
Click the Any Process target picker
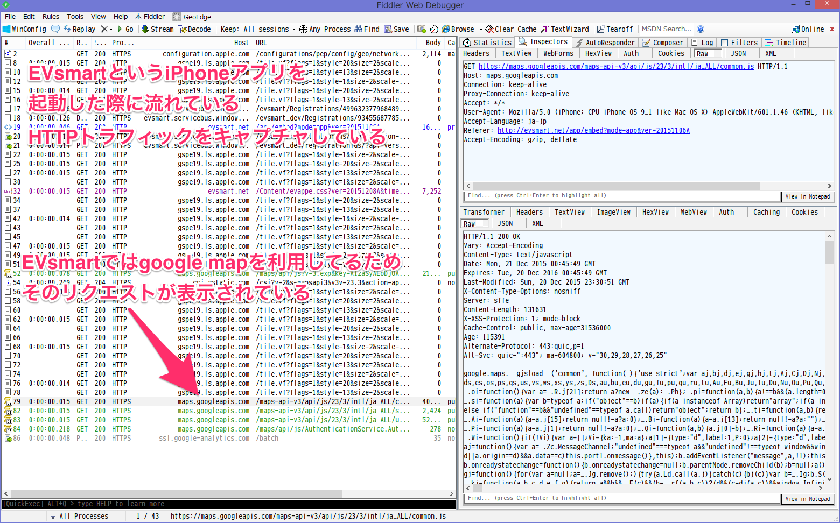(x=325, y=29)
